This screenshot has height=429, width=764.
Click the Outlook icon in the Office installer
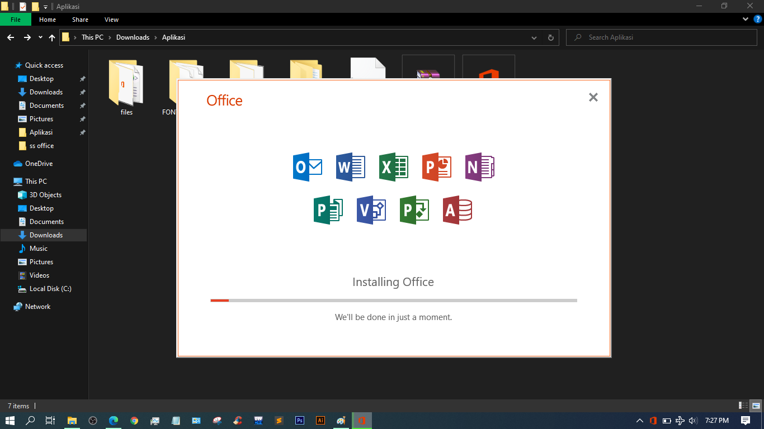308,167
